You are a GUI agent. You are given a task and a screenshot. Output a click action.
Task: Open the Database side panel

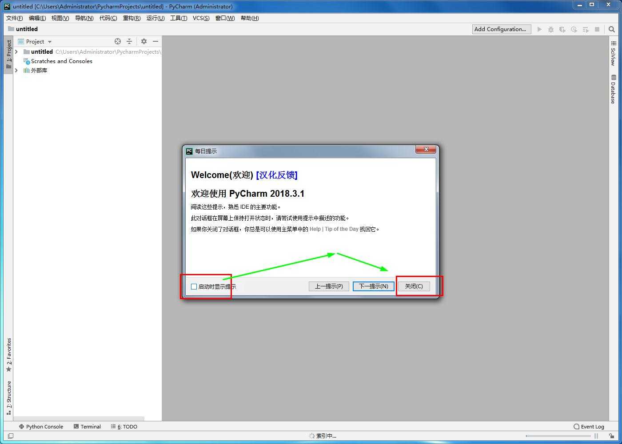[614, 89]
